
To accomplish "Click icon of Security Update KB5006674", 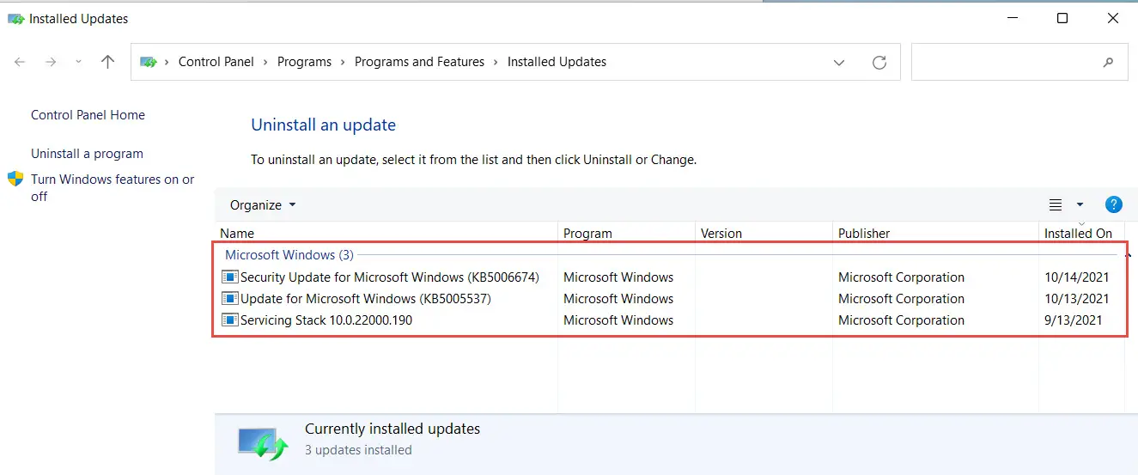I will tap(230, 277).
